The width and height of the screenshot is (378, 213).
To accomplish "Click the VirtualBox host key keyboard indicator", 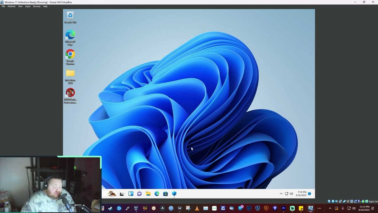I will 366,201.
